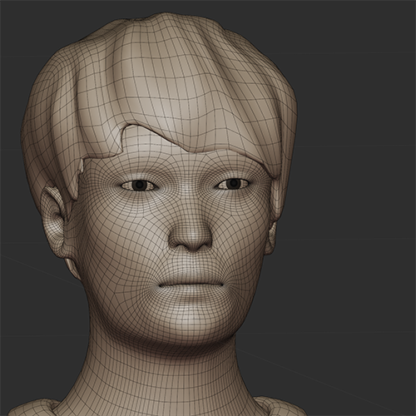Click the cheek below the hair-covered temple

point(247,239)
